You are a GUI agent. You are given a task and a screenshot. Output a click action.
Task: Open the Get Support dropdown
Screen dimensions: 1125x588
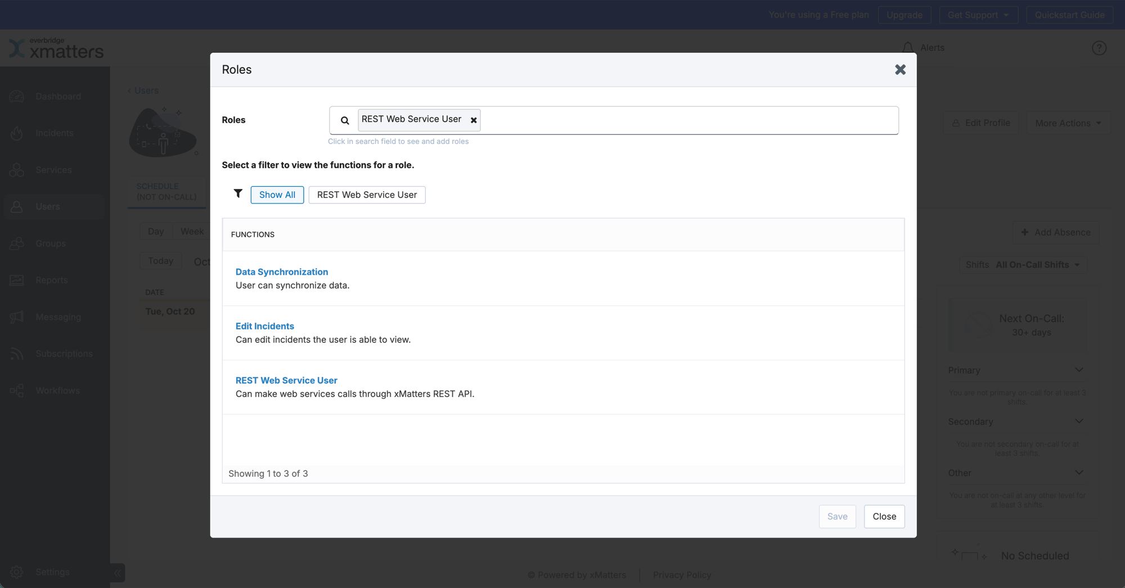click(978, 15)
